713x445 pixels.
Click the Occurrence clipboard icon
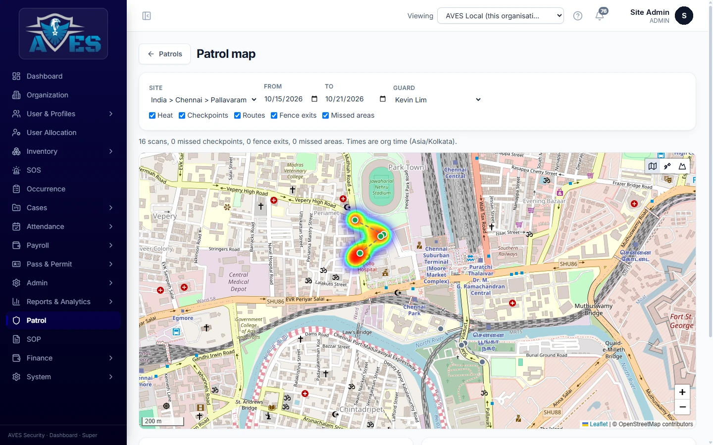pyautogui.click(x=16, y=189)
